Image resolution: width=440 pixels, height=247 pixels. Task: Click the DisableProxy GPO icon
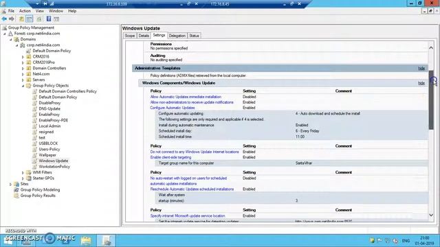[x=35, y=103]
